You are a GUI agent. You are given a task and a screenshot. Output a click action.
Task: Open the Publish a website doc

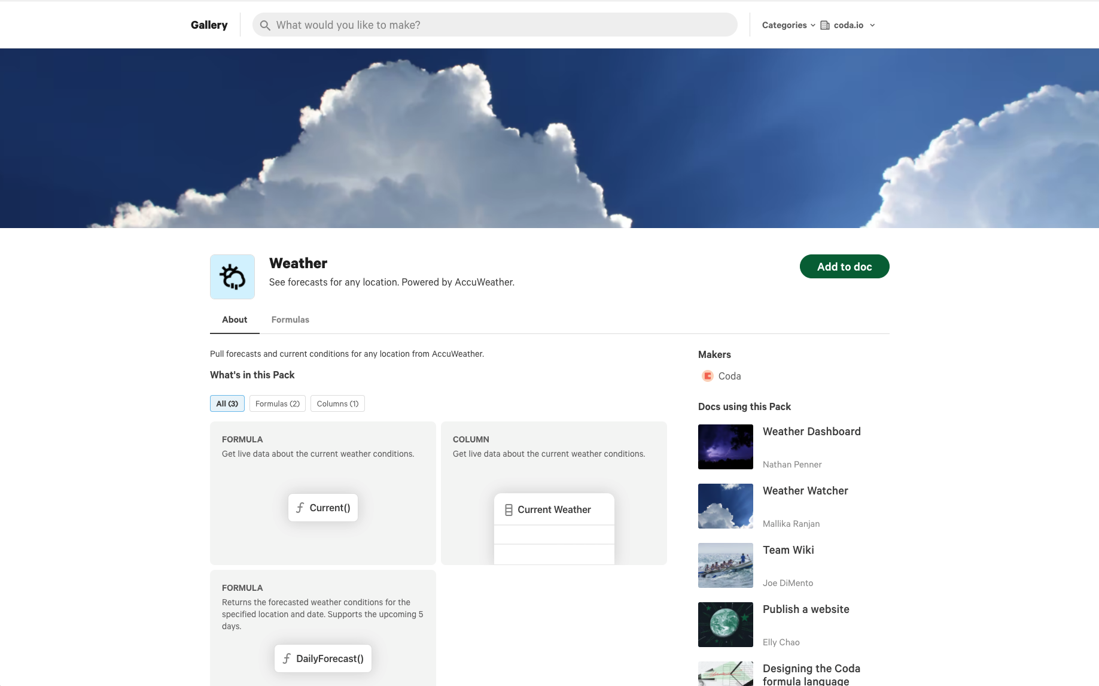click(806, 609)
